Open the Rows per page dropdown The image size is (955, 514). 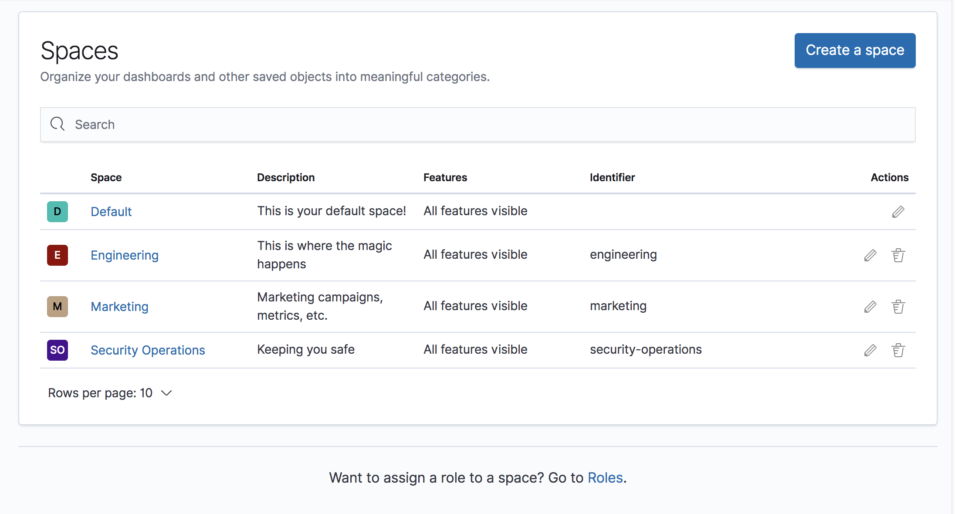110,393
